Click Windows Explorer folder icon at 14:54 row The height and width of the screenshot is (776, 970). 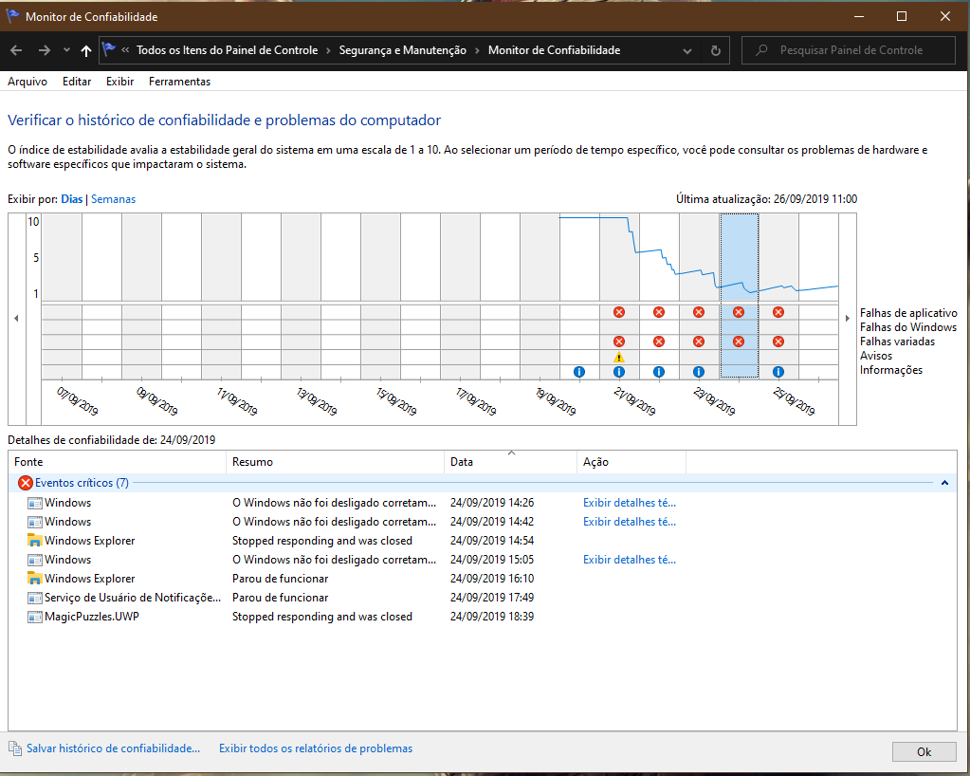pyautogui.click(x=35, y=540)
